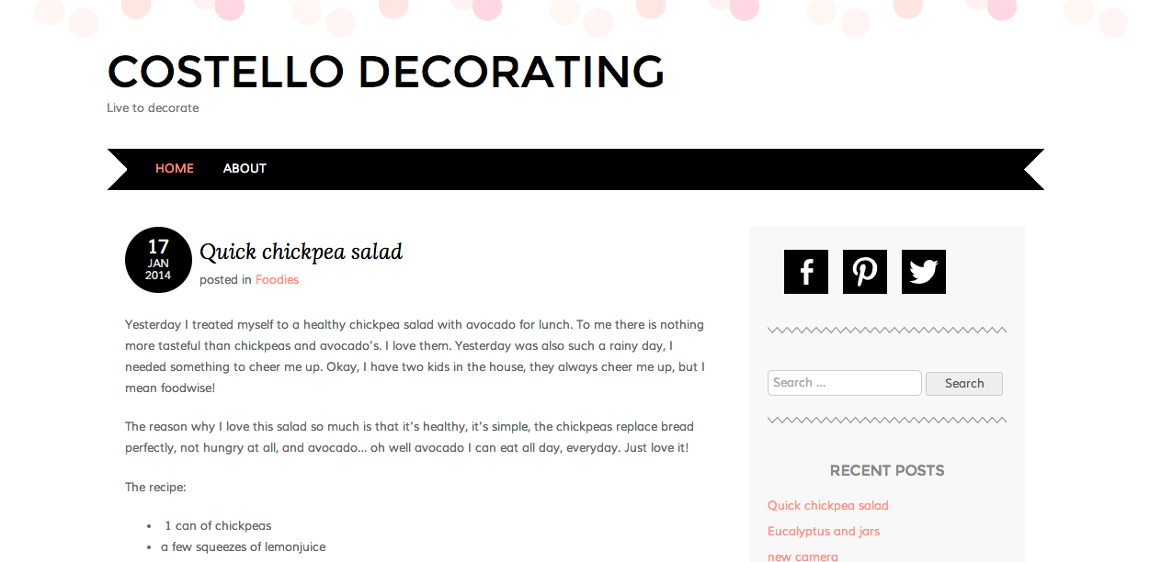1150x562 pixels.
Task: Open the Quick chickpea salad post title
Action: pyautogui.click(x=302, y=252)
